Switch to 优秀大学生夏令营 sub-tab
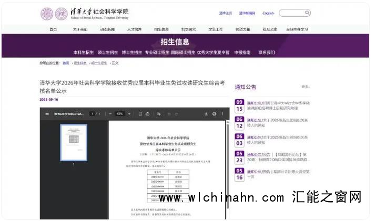The height and width of the screenshot is (221, 375). coord(213,52)
